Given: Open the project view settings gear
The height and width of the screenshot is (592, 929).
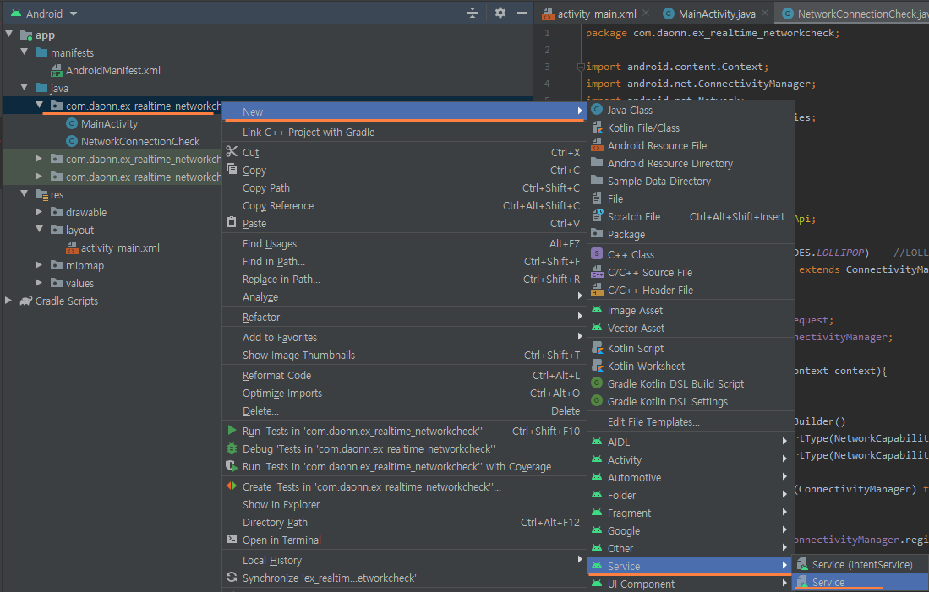Looking at the screenshot, I should [500, 13].
